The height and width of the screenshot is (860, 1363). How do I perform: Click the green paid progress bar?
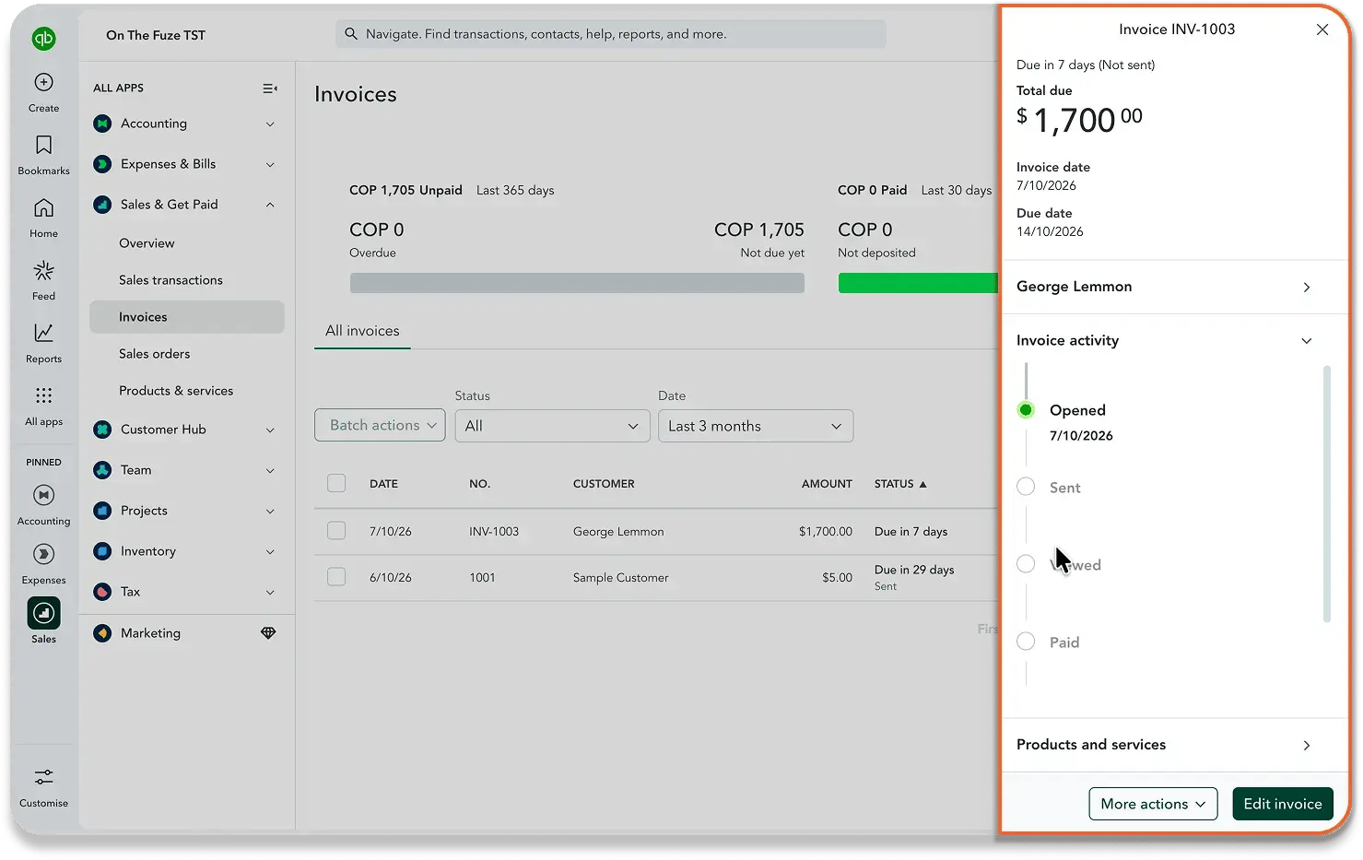918,283
